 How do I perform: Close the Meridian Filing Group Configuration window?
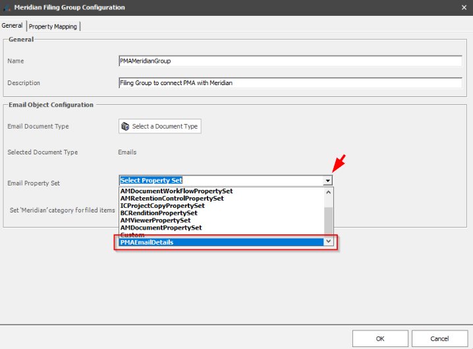point(464,7)
